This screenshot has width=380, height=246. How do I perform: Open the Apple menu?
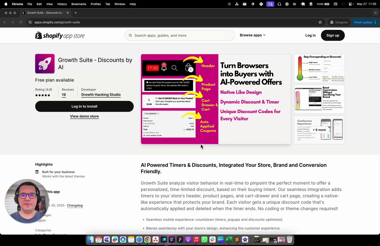coord(6,4)
